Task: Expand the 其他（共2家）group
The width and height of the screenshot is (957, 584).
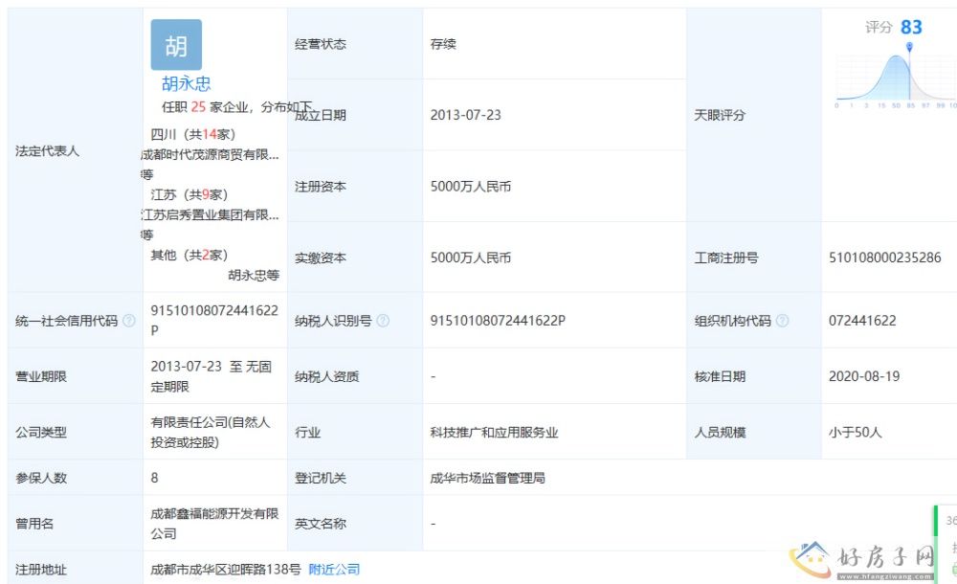Action: [x=189, y=255]
